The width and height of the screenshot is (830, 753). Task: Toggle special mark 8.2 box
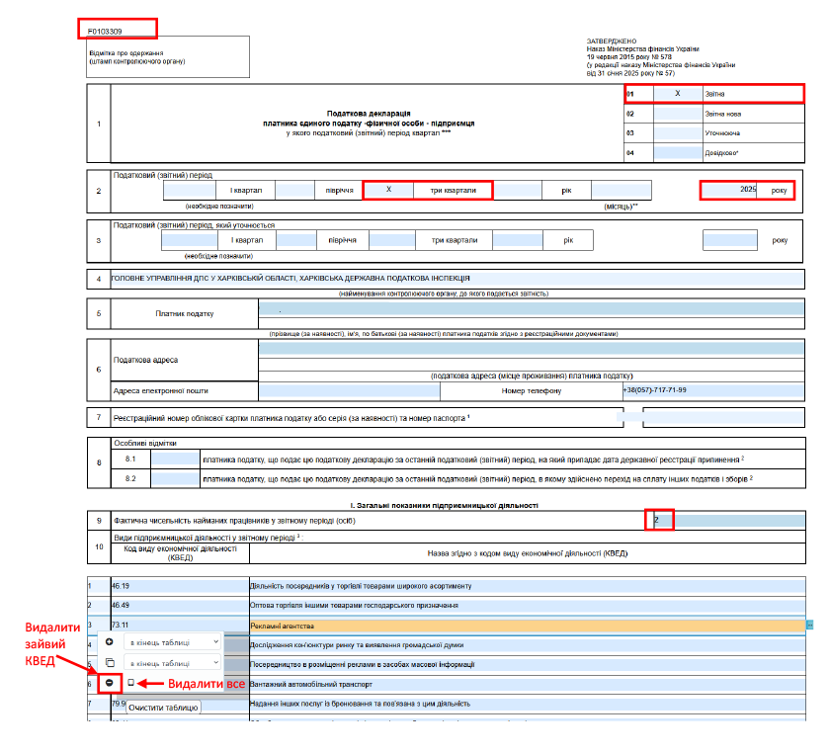point(175,478)
